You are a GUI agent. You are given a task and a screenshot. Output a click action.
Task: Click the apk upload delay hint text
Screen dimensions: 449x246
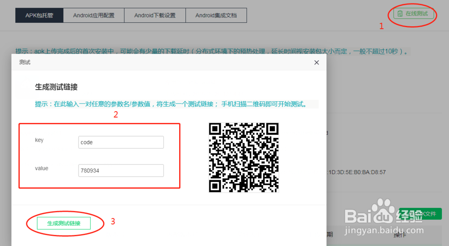point(212,52)
